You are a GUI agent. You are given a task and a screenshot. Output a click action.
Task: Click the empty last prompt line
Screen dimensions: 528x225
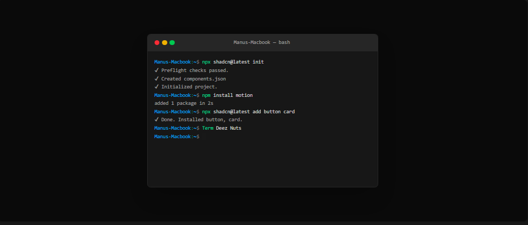[x=177, y=137]
